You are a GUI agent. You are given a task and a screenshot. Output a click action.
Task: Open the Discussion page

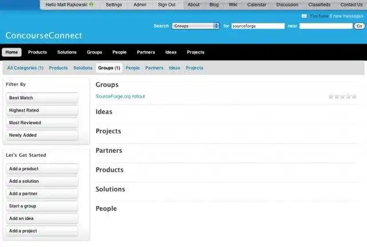(x=287, y=5)
